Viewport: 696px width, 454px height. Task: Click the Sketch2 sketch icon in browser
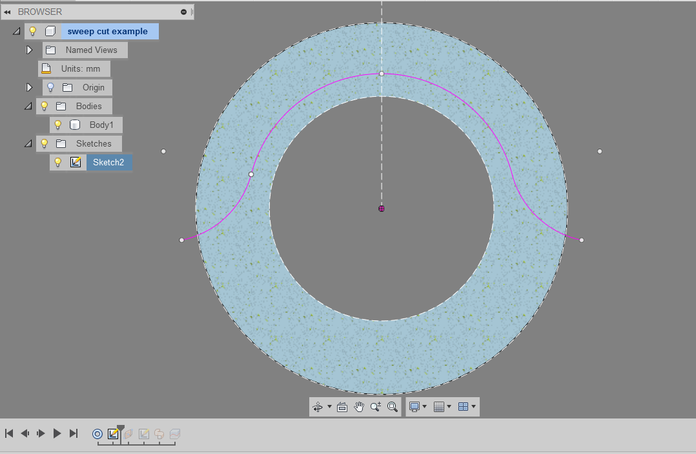(x=76, y=162)
